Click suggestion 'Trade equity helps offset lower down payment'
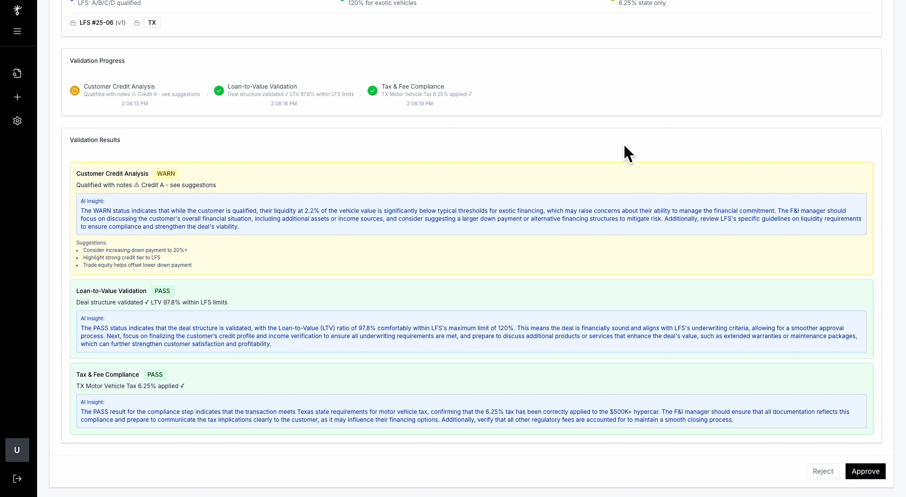The height and width of the screenshot is (497, 906). pyautogui.click(x=137, y=265)
